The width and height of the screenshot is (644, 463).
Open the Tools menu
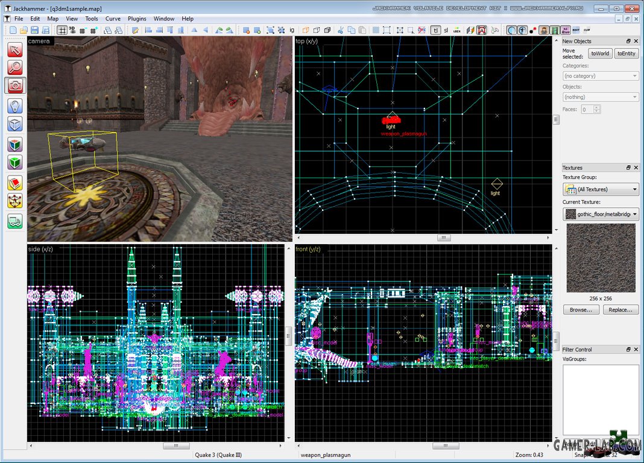point(92,19)
